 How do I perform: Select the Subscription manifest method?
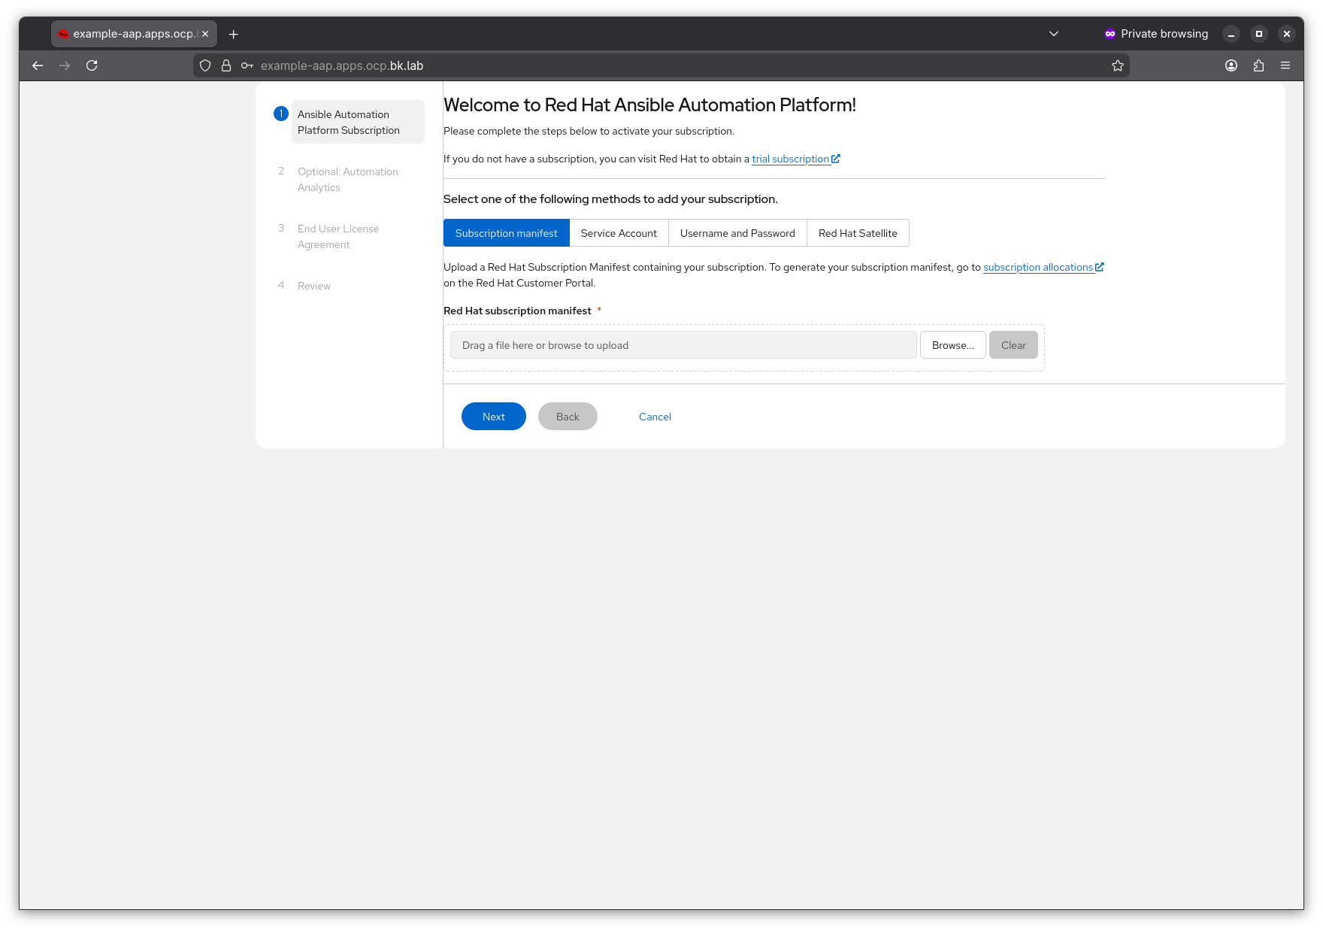506,233
